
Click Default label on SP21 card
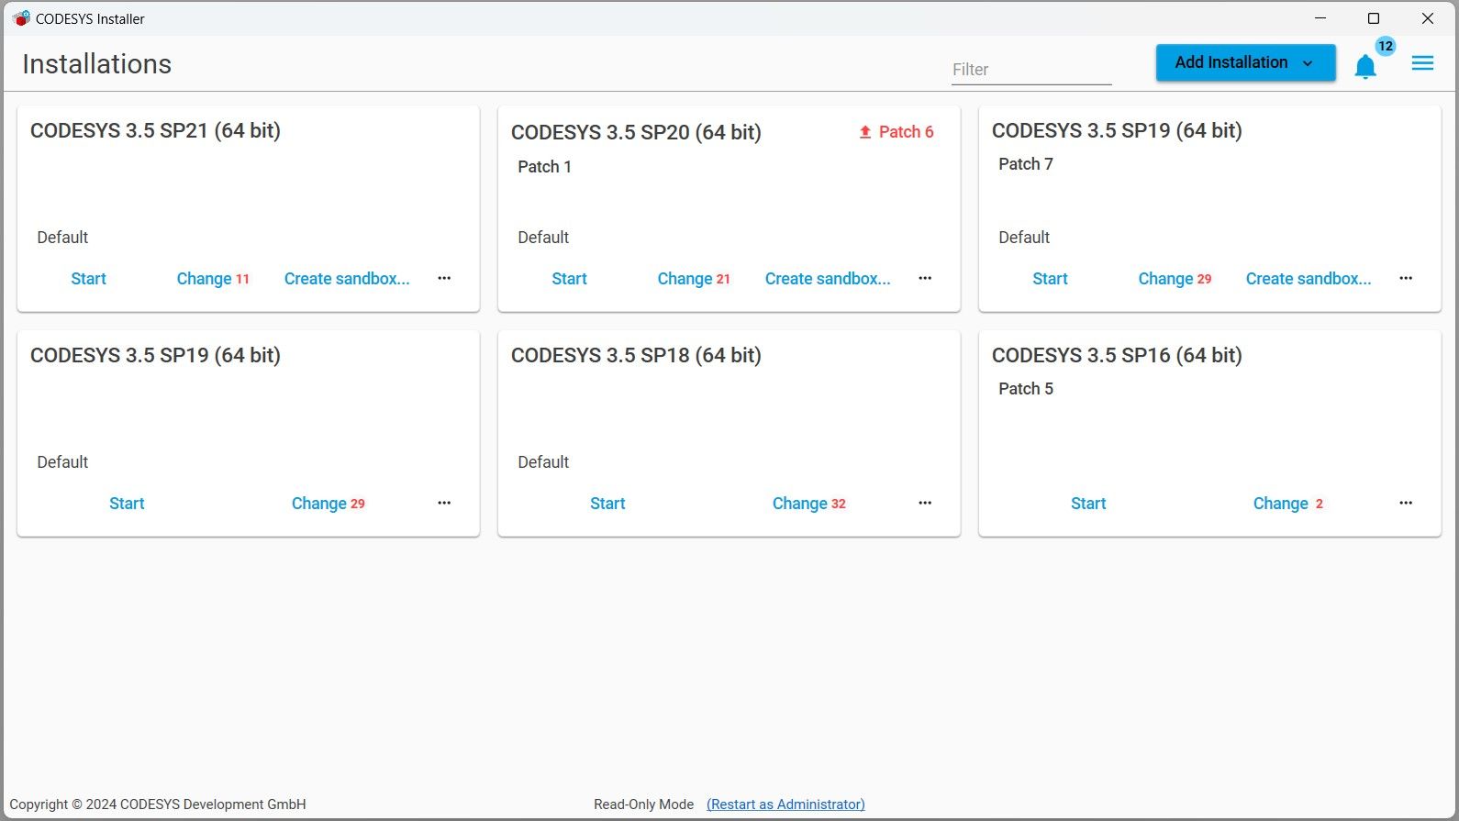(62, 238)
